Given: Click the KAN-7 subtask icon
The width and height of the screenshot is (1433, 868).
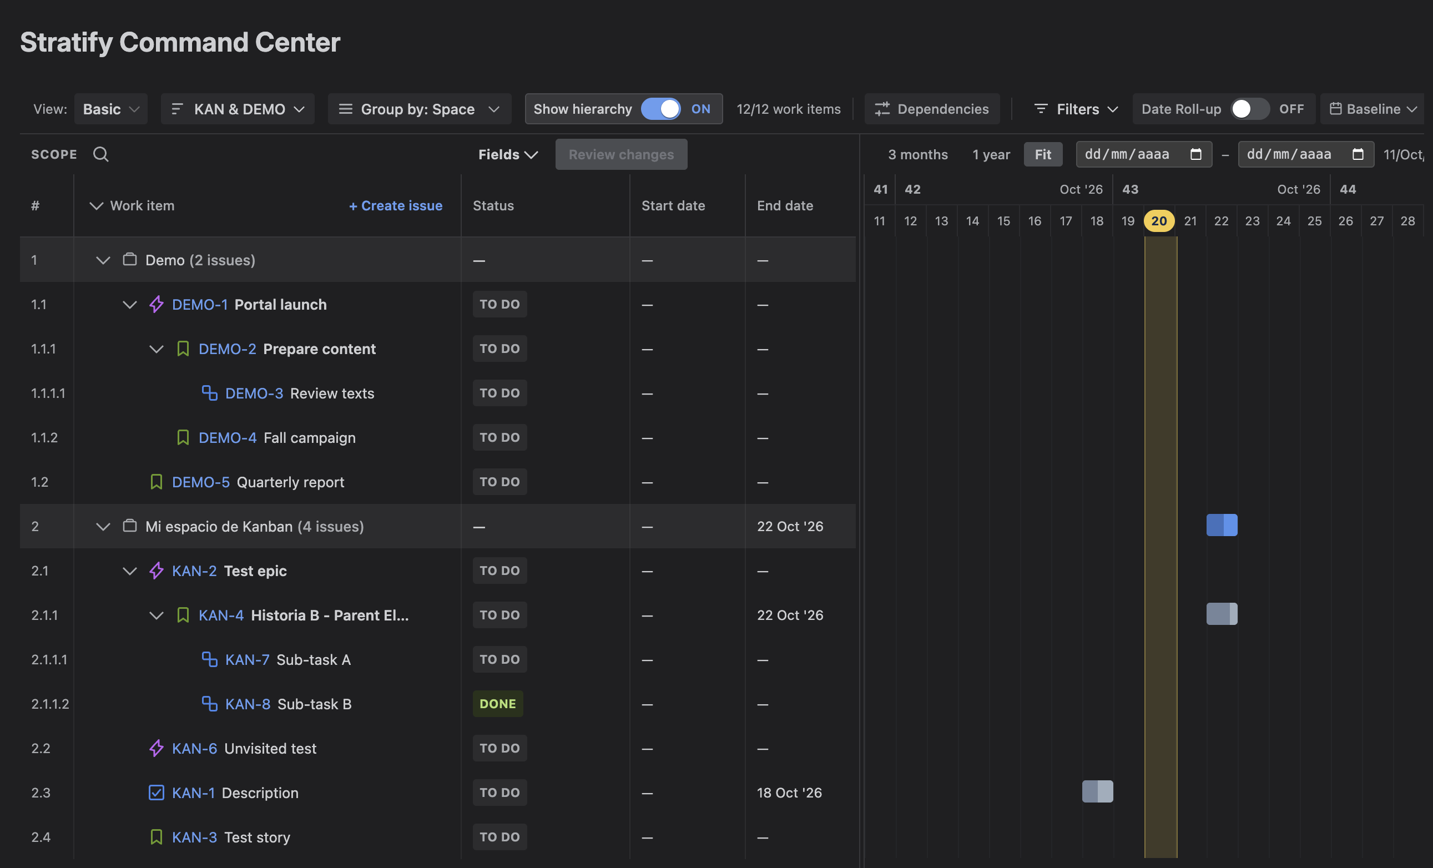Looking at the screenshot, I should [209, 659].
